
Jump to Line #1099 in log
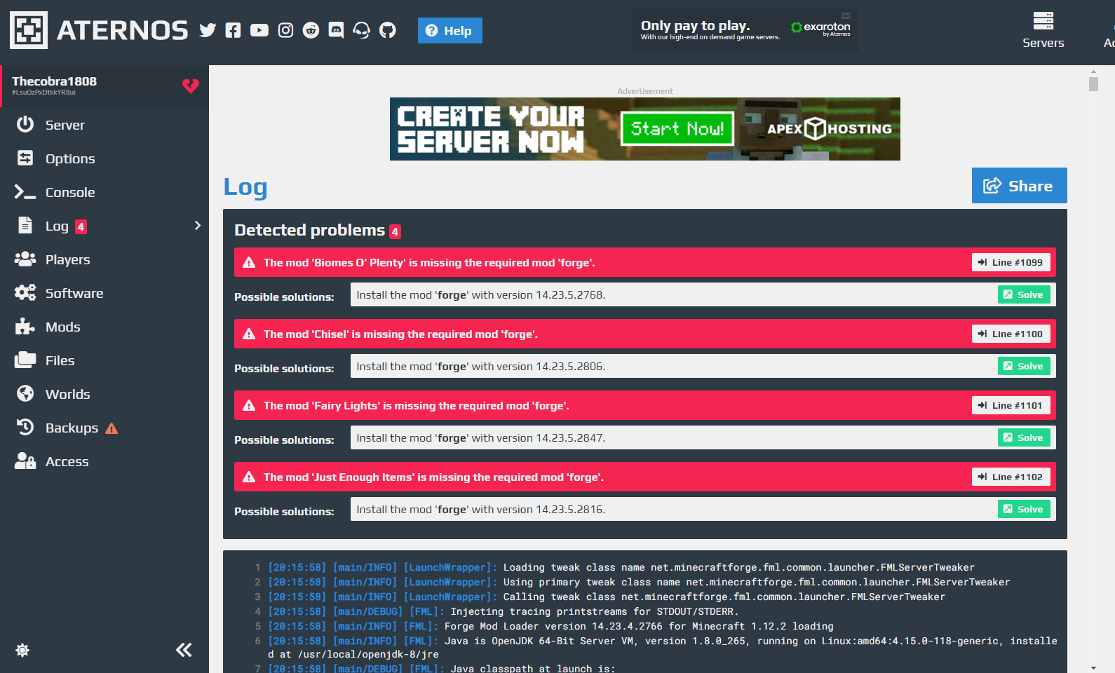pyautogui.click(x=1011, y=262)
